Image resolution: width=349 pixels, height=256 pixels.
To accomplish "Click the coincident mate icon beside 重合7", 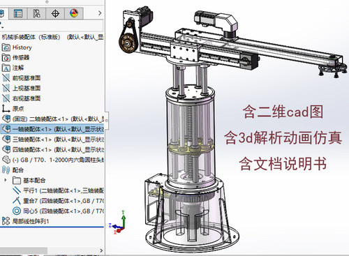I will 17,200.
